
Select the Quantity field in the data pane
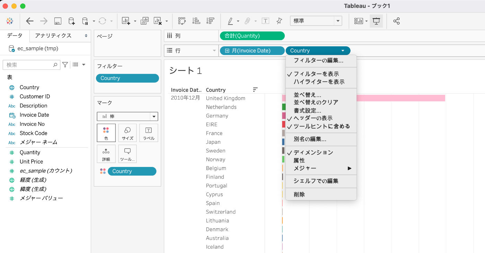click(x=30, y=152)
